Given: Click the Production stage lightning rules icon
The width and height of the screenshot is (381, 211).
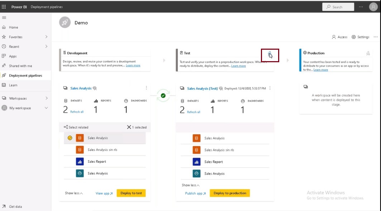Looking at the screenshot, I should (x=368, y=53).
